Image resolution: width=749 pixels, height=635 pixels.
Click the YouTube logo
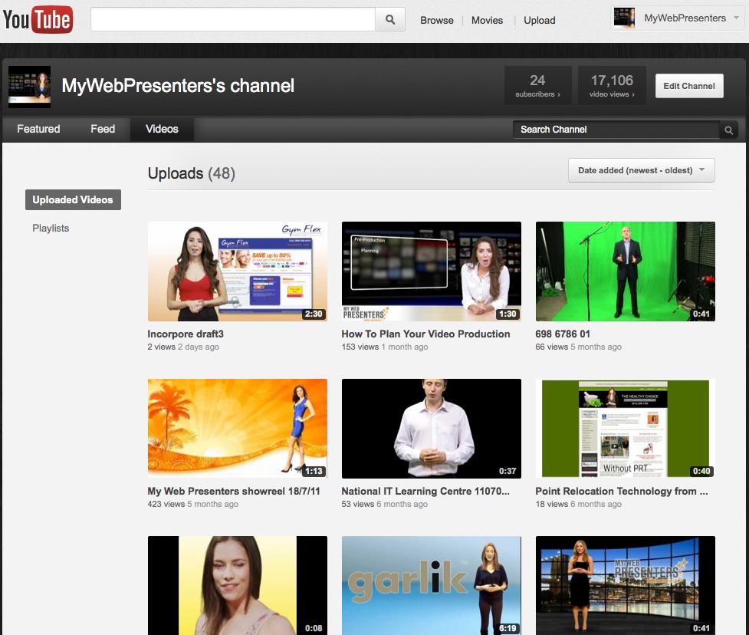coord(38,19)
